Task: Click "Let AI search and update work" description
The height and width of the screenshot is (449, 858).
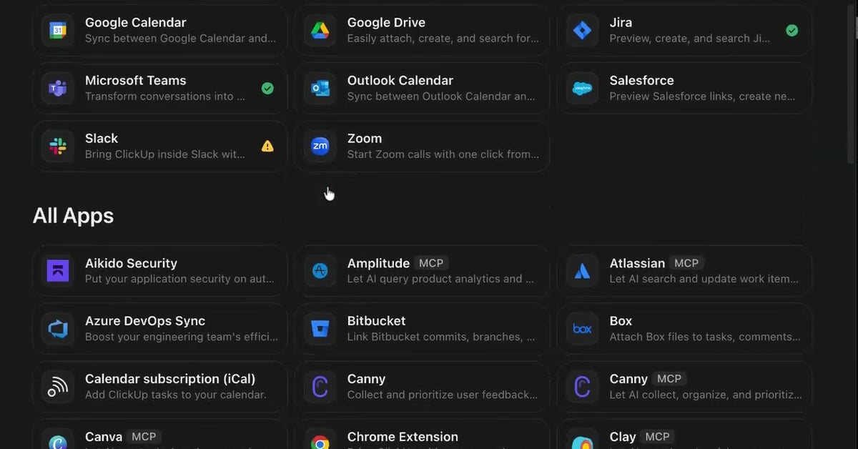Action: point(704,279)
